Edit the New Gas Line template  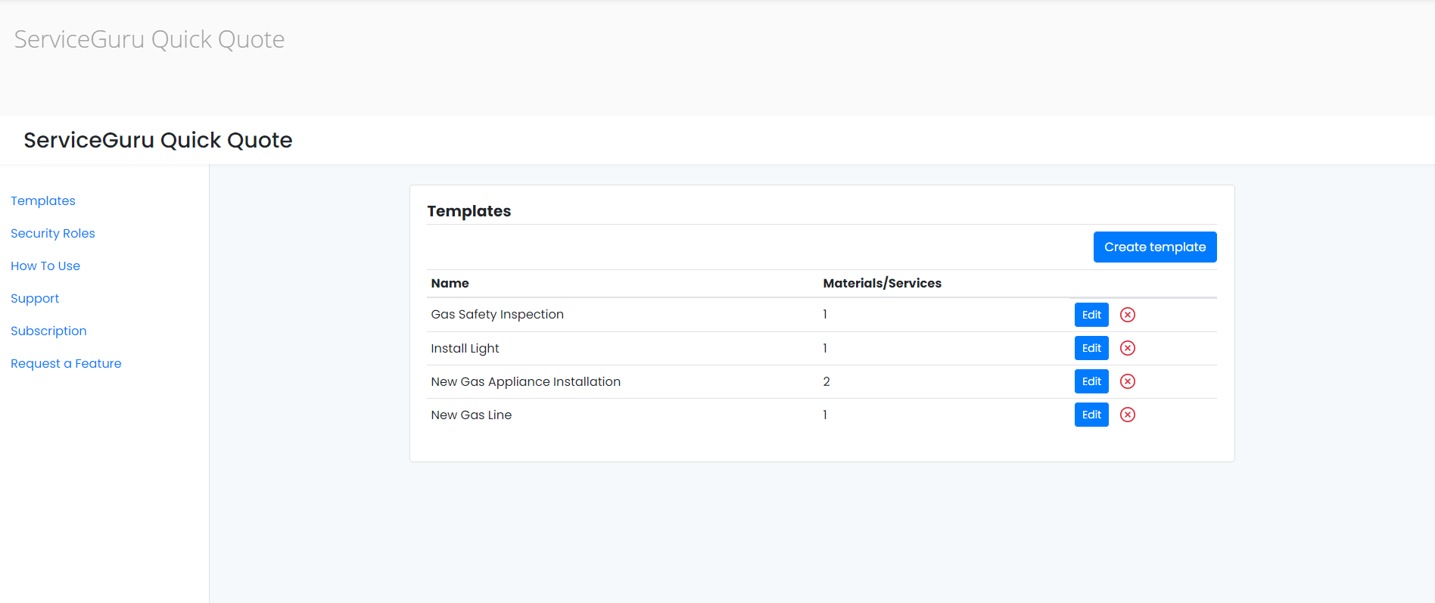[1091, 415]
